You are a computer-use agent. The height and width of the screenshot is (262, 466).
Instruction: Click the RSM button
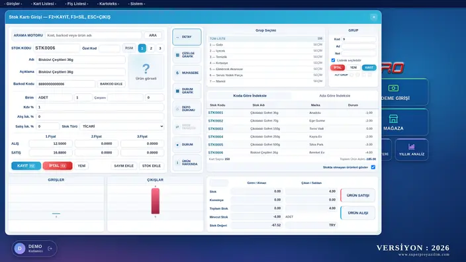[129, 48]
